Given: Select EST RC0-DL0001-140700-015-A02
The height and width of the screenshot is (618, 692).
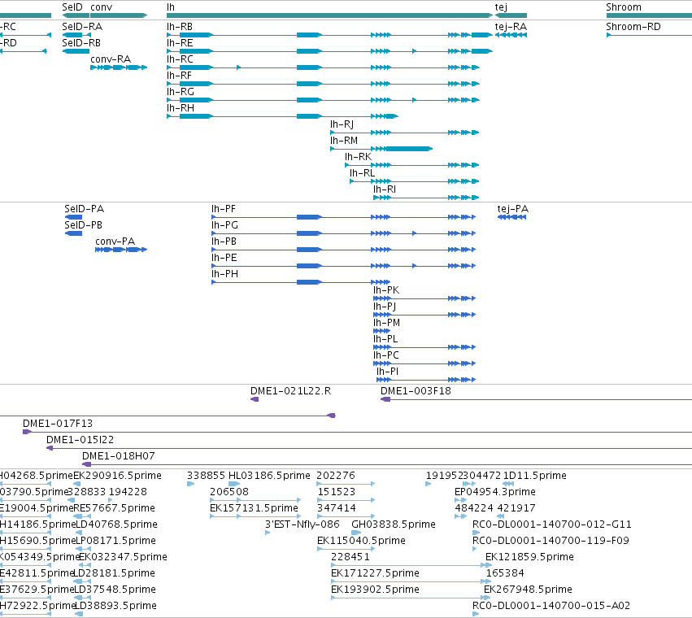Looking at the screenshot, I should [x=476, y=615].
